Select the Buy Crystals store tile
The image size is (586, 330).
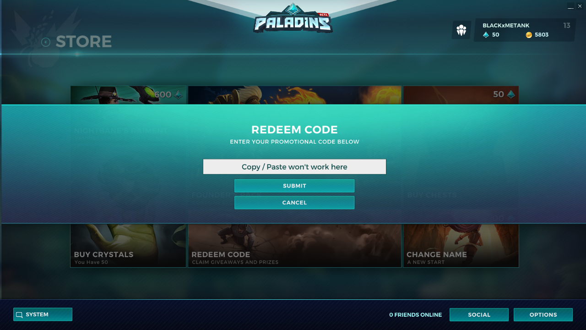point(128,245)
